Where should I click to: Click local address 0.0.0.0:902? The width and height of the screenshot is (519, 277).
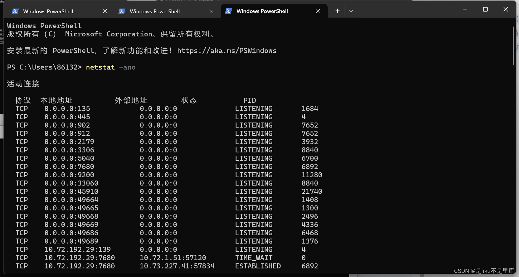point(67,125)
